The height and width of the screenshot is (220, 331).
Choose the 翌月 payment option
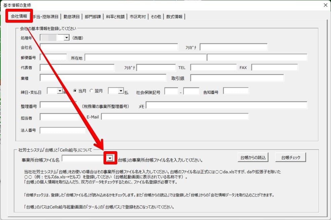pos(92,91)
